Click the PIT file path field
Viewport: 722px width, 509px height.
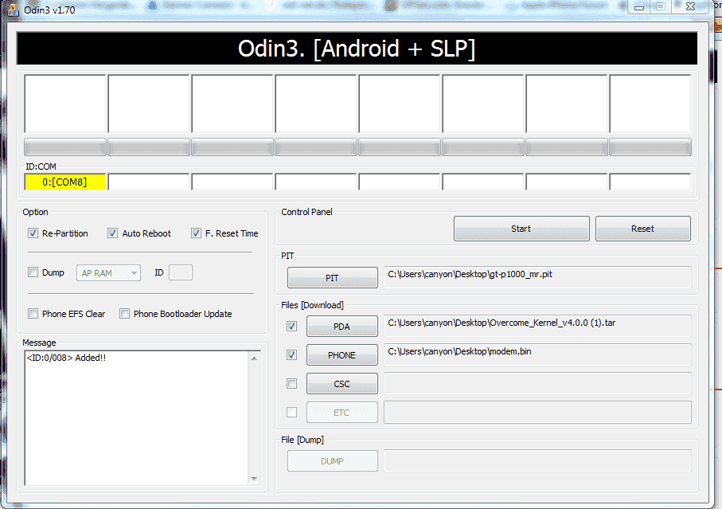point(537,277)
